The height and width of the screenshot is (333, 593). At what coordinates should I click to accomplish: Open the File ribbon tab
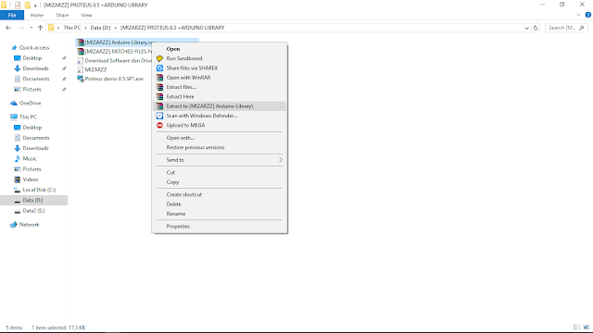coord(12,15)
